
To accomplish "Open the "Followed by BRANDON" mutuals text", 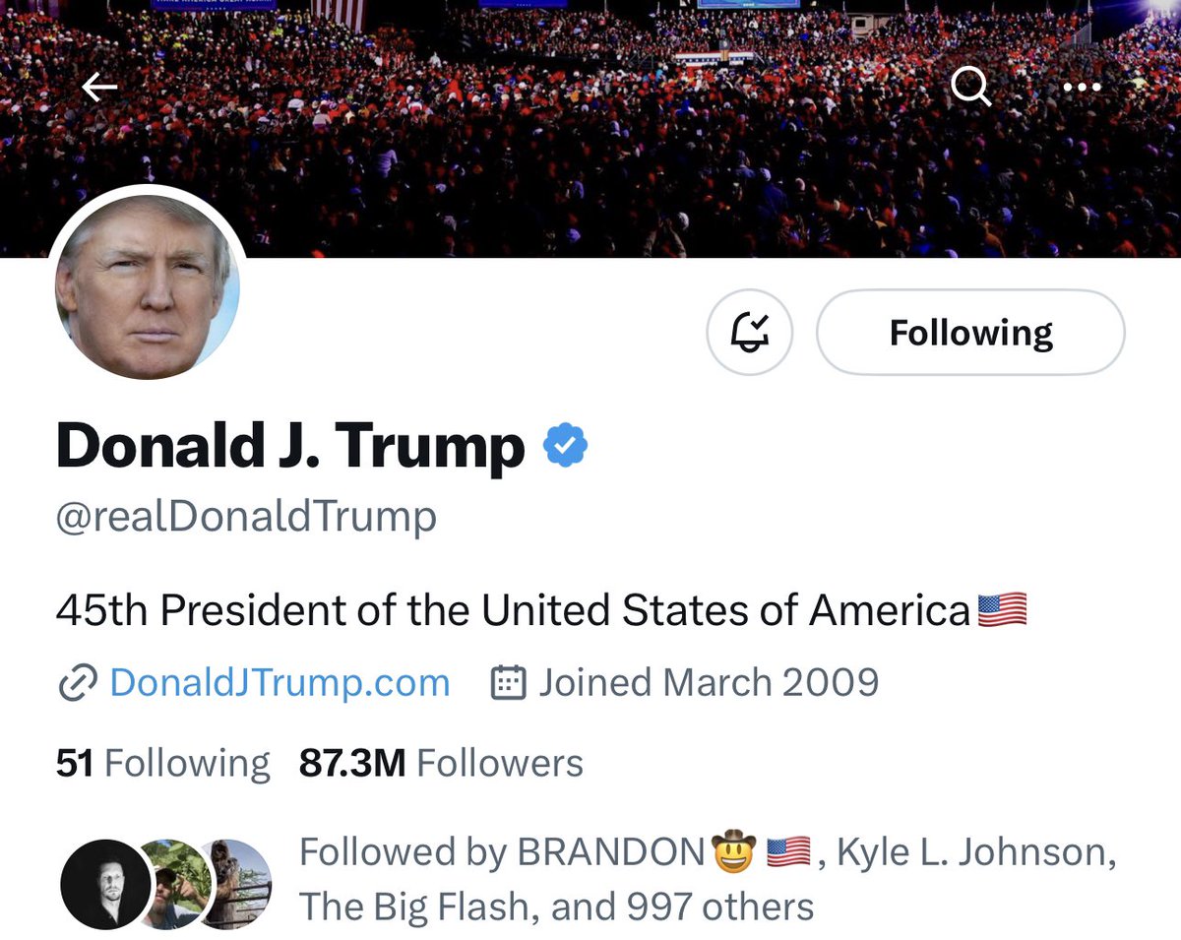I will coord(707,878).
